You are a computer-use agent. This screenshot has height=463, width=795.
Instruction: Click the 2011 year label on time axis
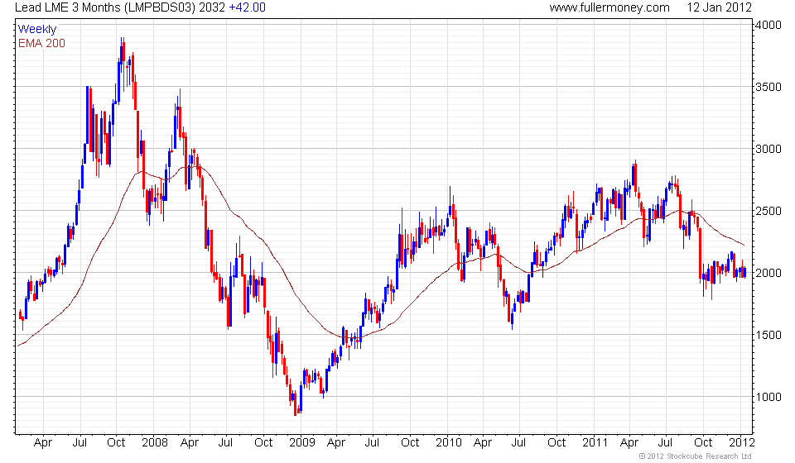pyautogui.click(x=595, y=443)
